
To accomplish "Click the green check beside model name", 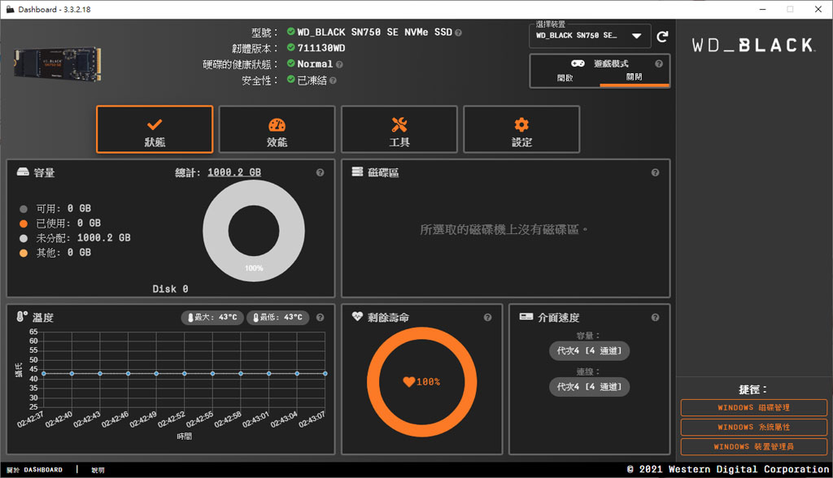I will (290, 32).
